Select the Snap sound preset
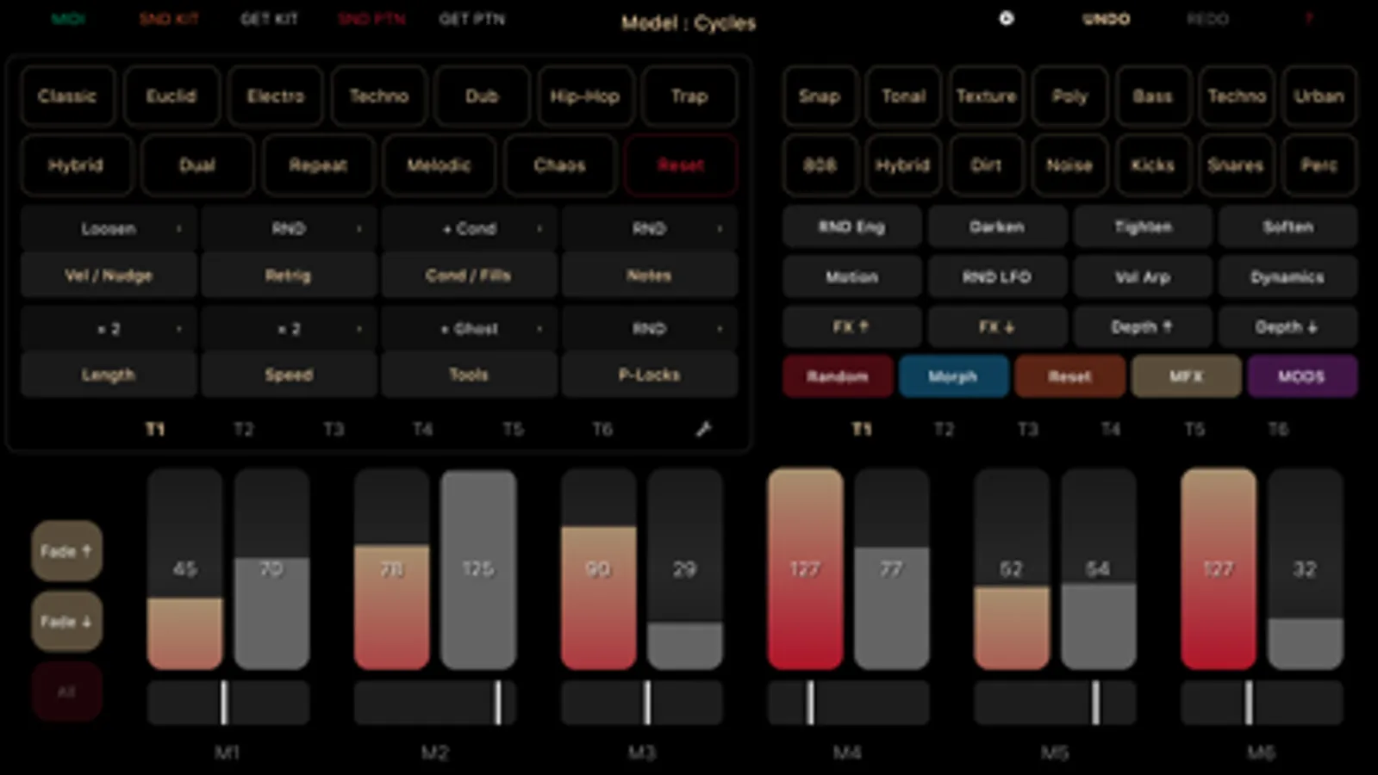Viewport: 1378px width, 775px height. [819, 96]
